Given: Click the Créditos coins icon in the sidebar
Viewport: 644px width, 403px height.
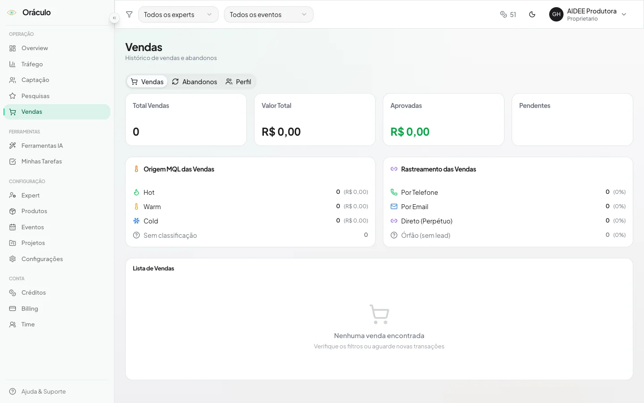Looking at the screenshot, I should coord(13,293).
